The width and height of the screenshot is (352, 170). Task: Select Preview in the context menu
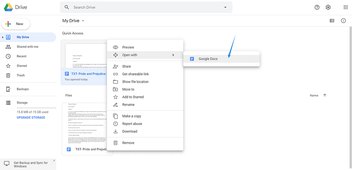[128, 48]
